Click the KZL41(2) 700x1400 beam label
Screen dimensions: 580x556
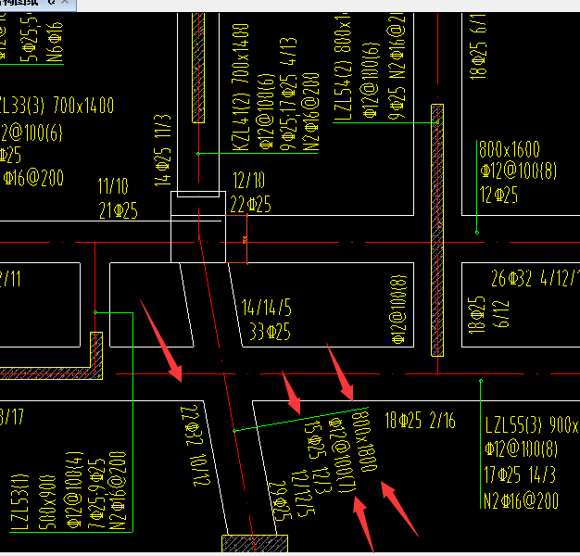241,87
